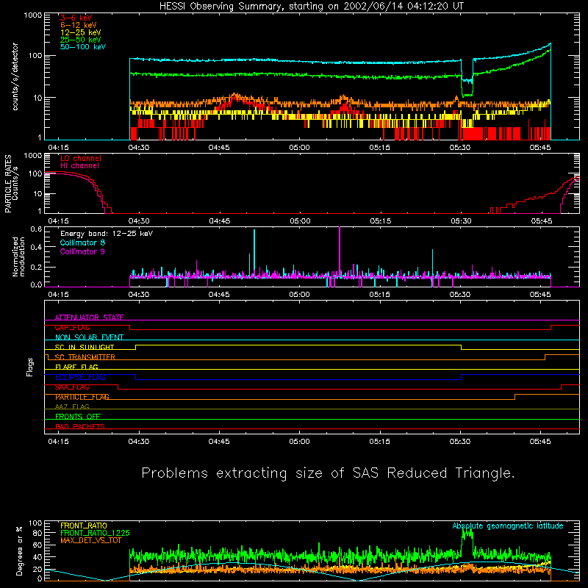This screenshot has height=588, width=588.
Task: Click the 12-25 keV legend label
Action: (x=81, y=32)
